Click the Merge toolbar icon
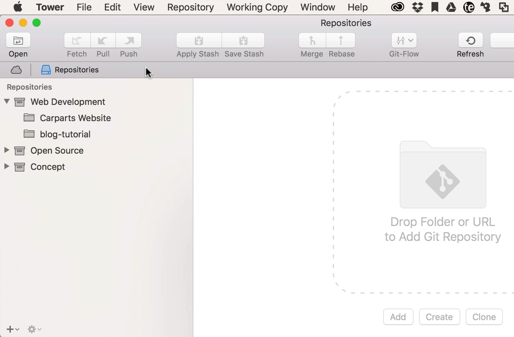 (x=312, y=41)
